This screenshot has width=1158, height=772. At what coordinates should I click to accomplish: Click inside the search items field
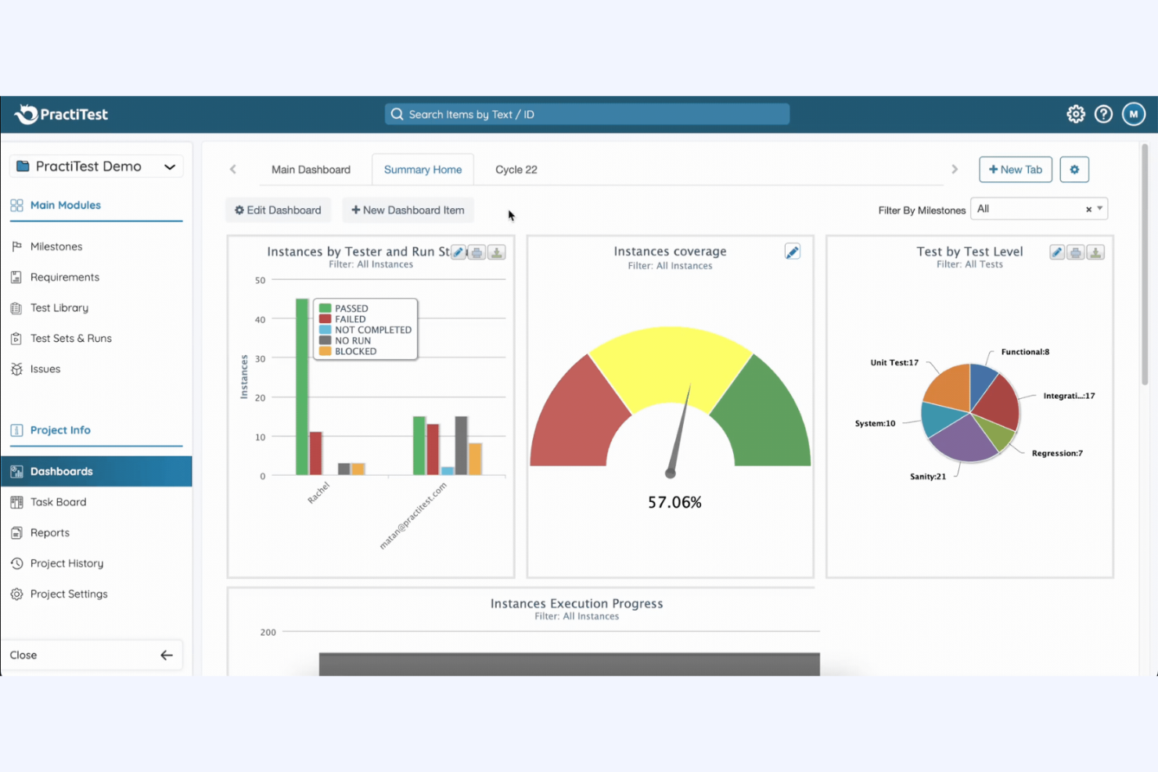[x=587, y=114]
